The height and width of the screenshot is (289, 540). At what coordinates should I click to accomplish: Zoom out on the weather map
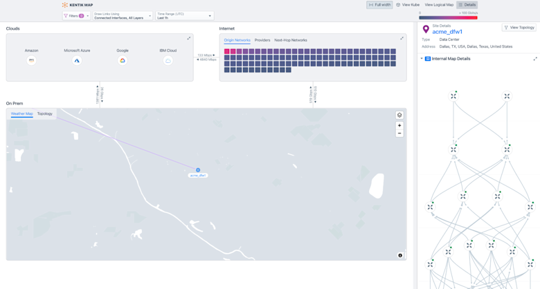coord(399,133)
